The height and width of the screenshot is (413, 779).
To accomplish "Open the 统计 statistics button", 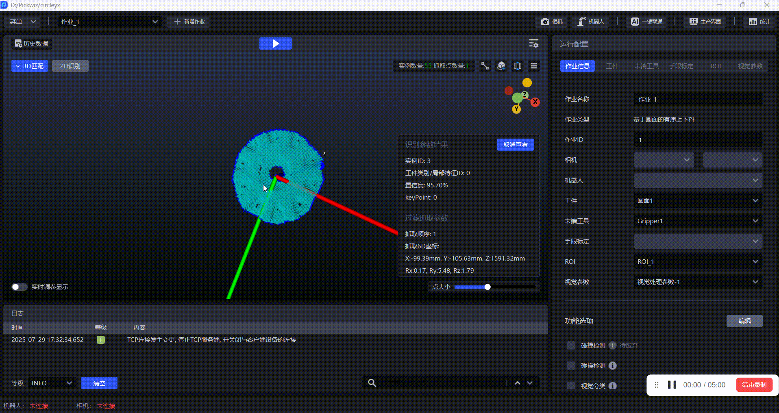I will (759, 22).
